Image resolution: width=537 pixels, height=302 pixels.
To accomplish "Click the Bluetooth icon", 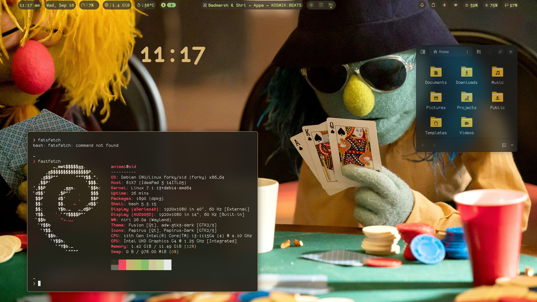I will click(x=445, y=5).
